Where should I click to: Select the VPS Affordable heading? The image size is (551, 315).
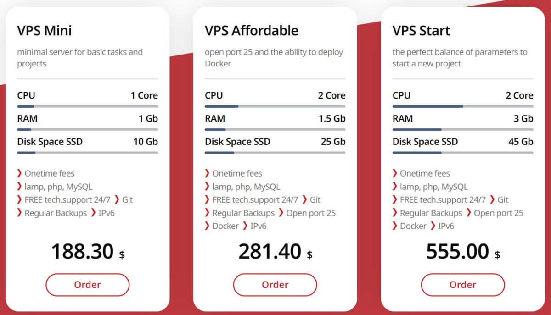[x=252, y=31]
